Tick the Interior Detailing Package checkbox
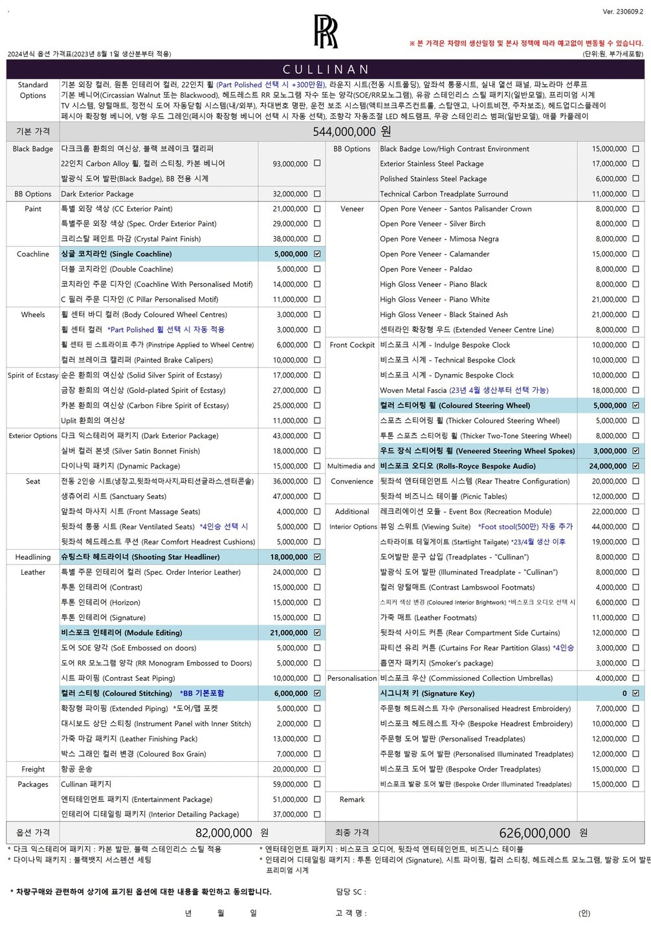This screenshot has height=932, width=651. click(317, 814)
